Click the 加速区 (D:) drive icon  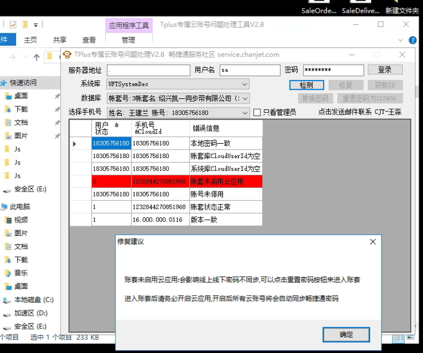click(x=7, y=313)
